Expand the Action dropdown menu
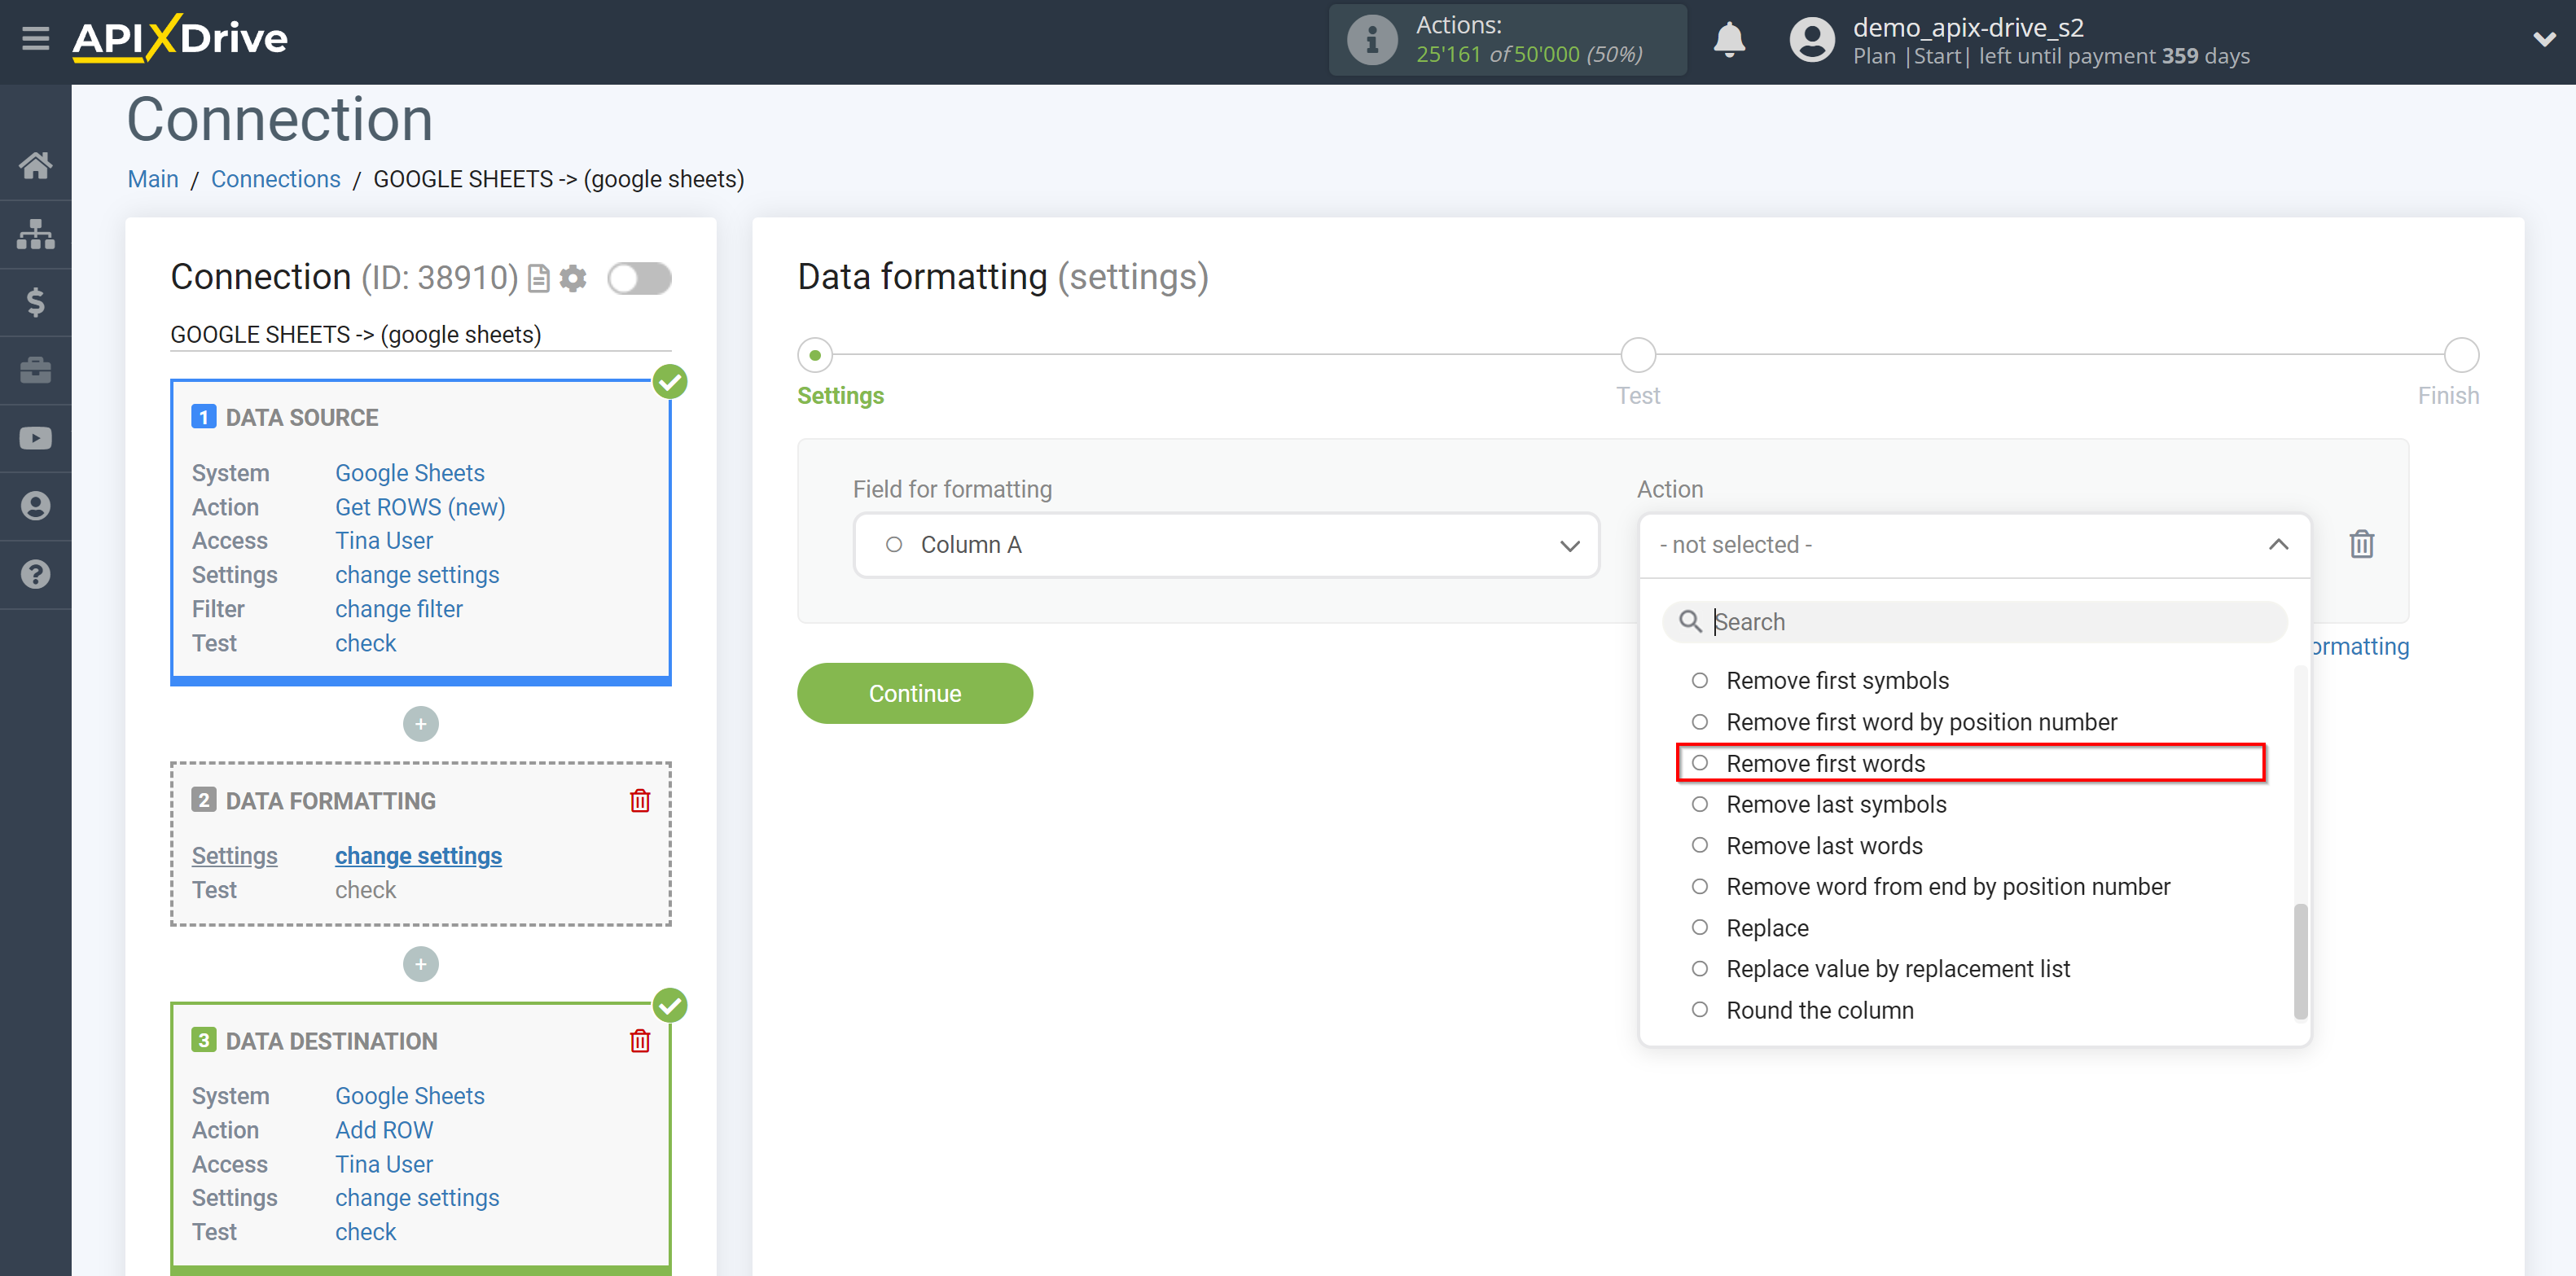Viewport: 2576px width, 1276px height. 1973,546
